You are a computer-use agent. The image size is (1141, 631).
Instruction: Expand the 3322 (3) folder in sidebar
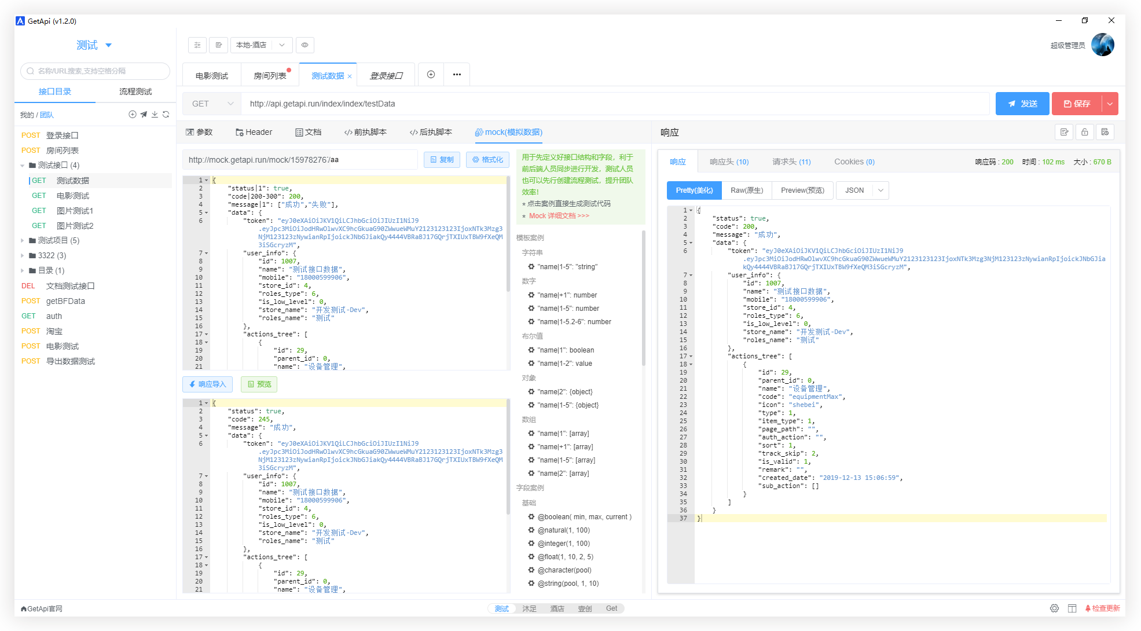pos(23,255)
